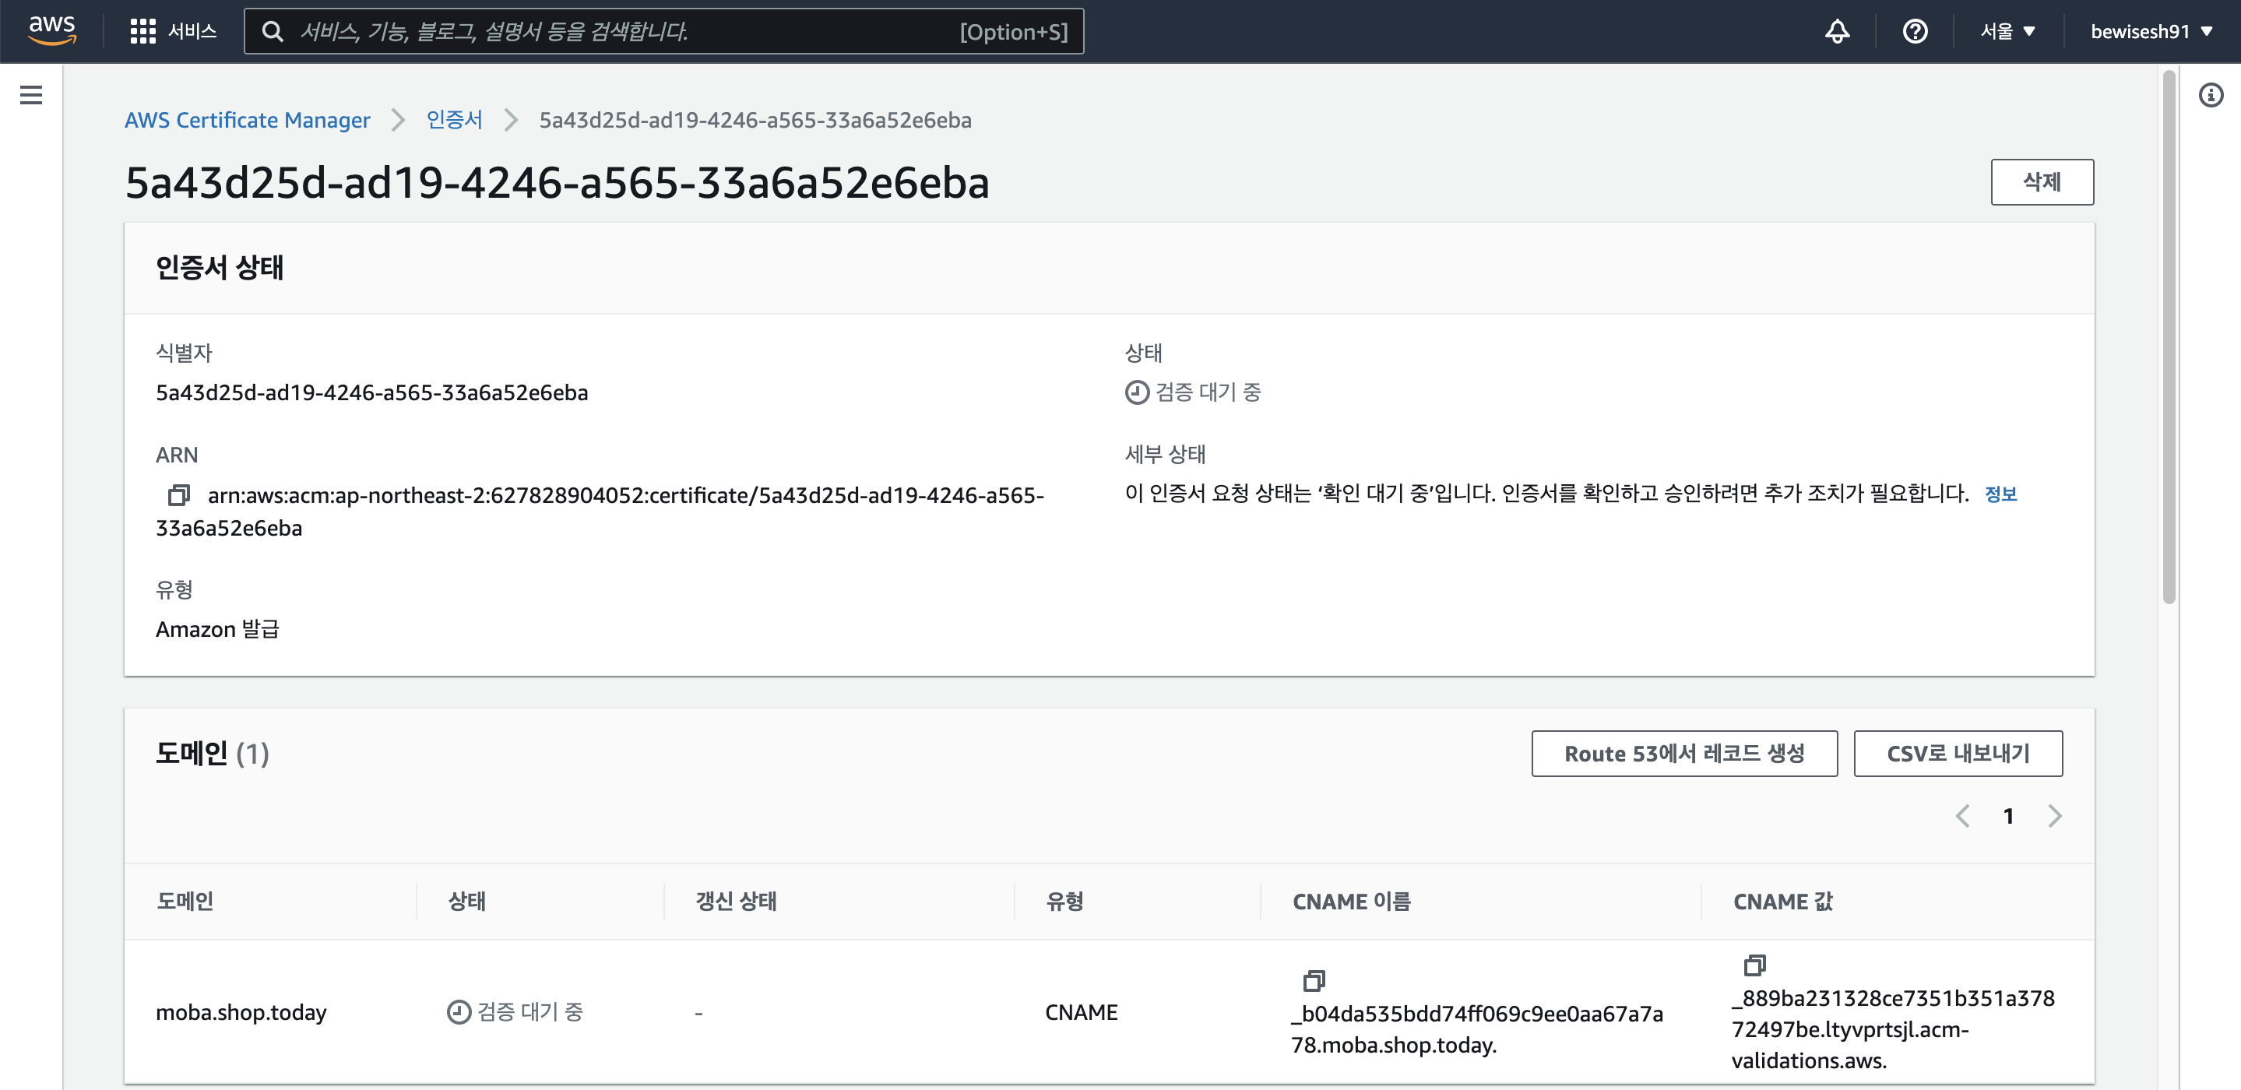This screenshot has width=2241, height=1090.
Task: Open the help question mark icon
Action: (1915, 31)
